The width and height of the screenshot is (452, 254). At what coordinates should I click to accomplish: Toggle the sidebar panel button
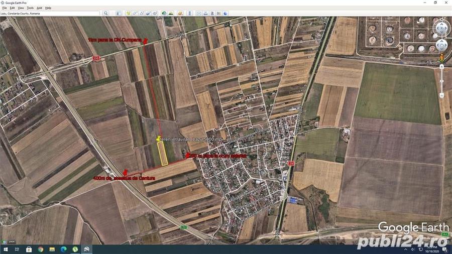119,13
